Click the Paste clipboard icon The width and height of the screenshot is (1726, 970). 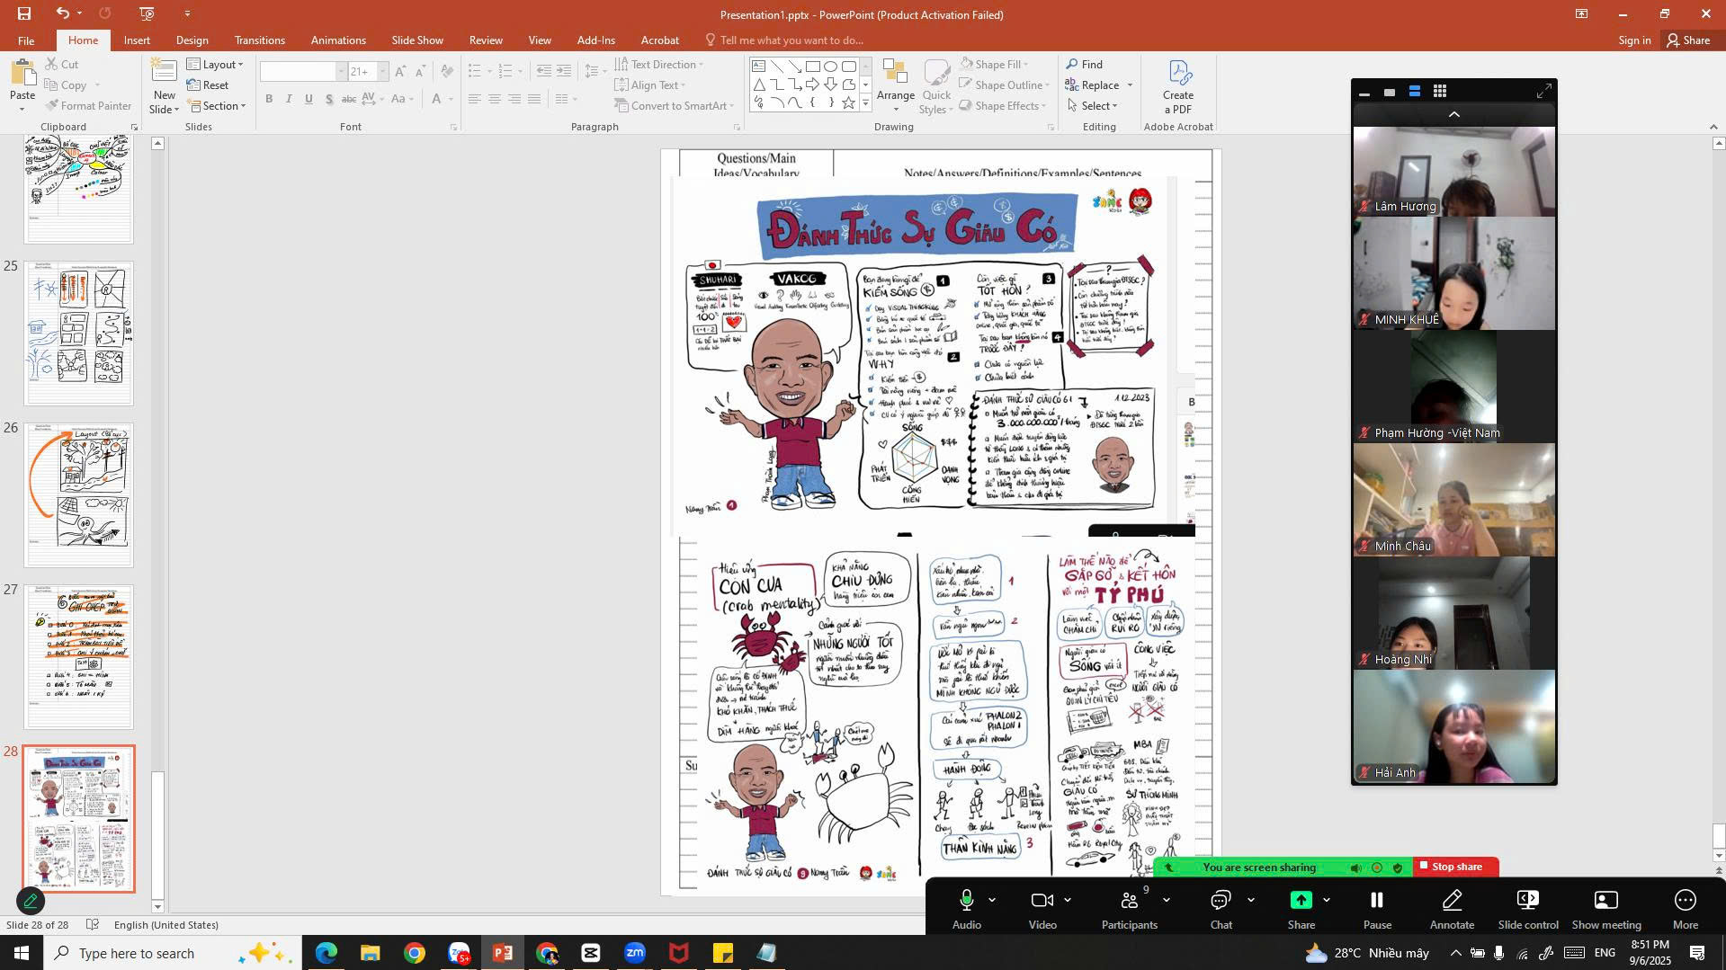coord(22,73)
